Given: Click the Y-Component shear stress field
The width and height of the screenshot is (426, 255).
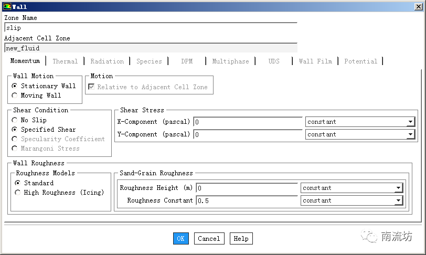Looking at the screenshot, I should pos(248,135).
